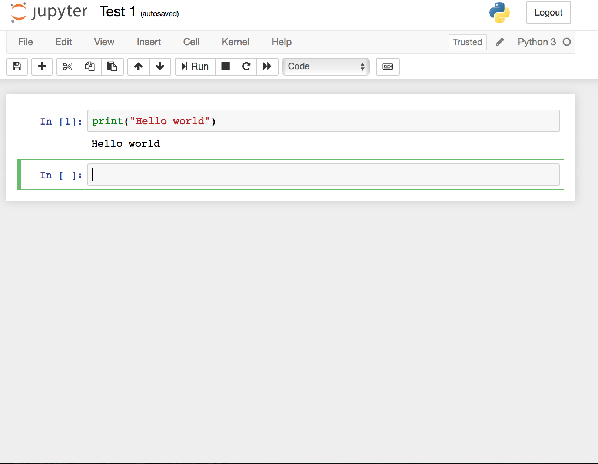598x464 pixels.
Task: Restart the kernel with the circular arrow icon
Action: pyautogui.click(x=246, y=66)
